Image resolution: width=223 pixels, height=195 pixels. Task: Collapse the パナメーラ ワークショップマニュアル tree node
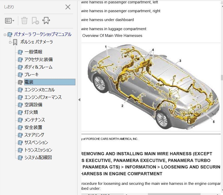5,35
